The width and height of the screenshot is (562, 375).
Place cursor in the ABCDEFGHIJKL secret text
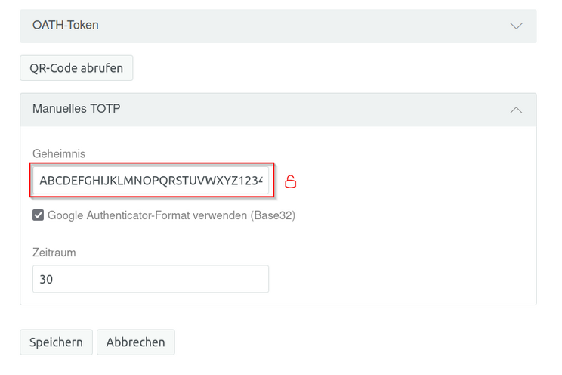point(113,181)
